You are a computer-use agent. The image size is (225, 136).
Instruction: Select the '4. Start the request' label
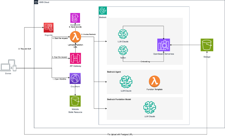[x=60, y=38]
